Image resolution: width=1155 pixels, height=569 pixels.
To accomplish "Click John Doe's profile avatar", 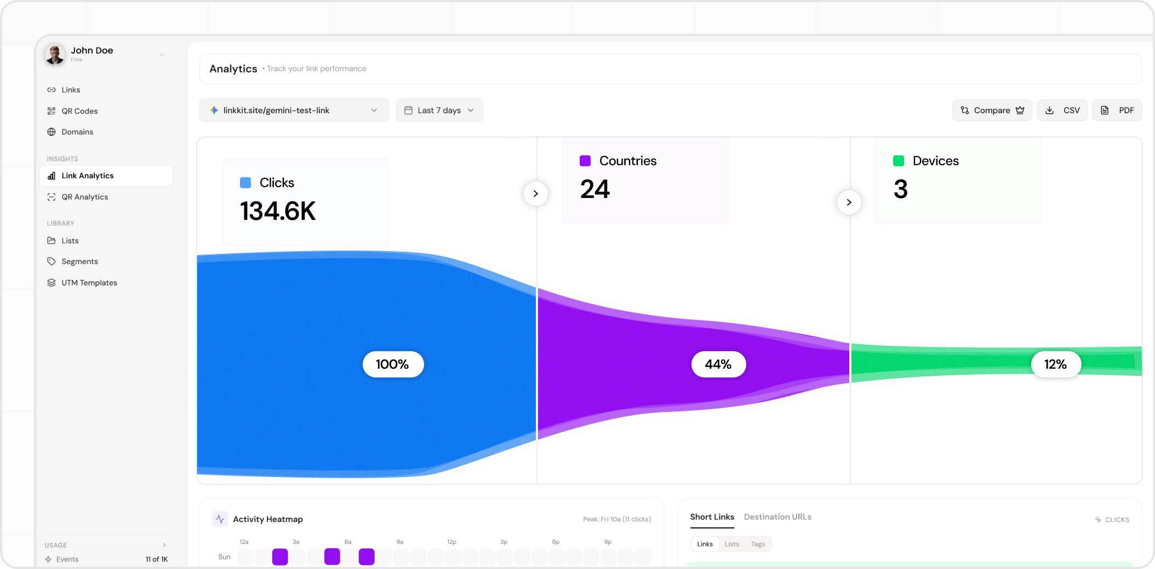I will point(55,55).
